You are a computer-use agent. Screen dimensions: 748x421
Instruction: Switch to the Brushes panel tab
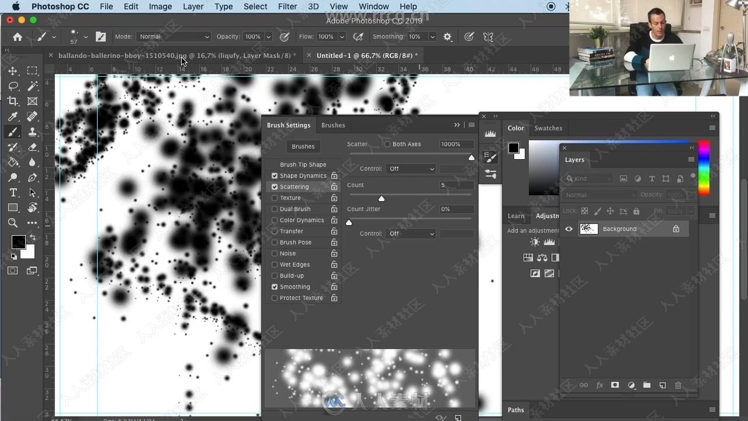pyautogui.click(x=333, y=125)
